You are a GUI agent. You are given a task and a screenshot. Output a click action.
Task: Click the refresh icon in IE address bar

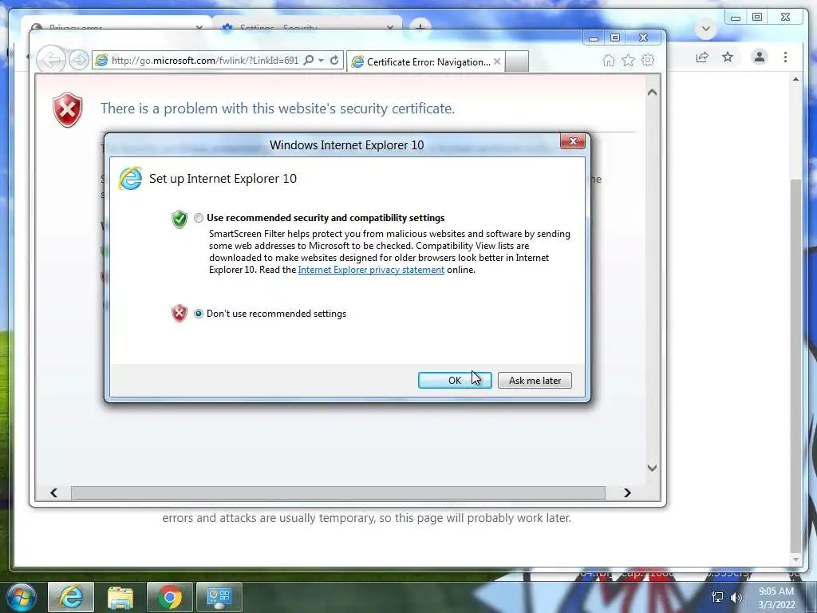point(334,61)
